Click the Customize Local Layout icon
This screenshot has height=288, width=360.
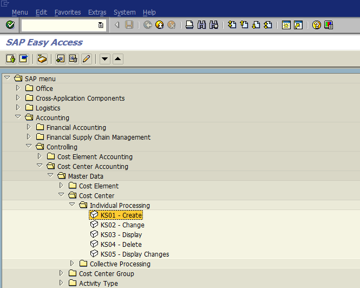click(329, 25)
